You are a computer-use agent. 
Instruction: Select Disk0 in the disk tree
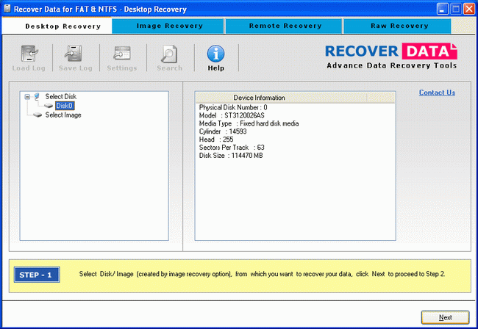[x=64, y=106]
